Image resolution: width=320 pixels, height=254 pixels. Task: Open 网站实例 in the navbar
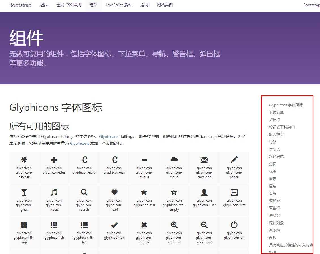[165, 5]
